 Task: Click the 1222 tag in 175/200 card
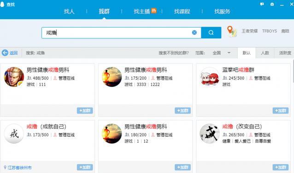click(155, 84)
